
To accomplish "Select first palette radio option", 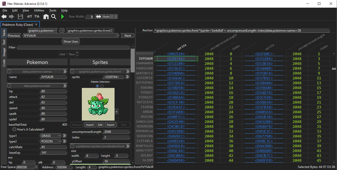I will click(x=97, y=86).
